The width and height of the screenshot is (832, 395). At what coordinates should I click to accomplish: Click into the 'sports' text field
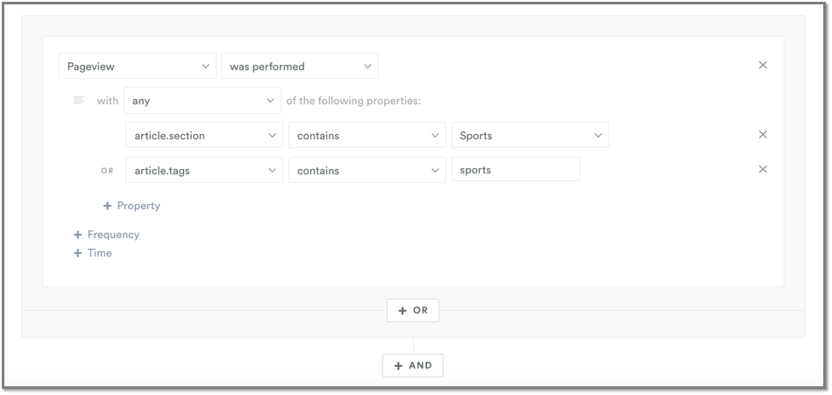click(516, 169)
